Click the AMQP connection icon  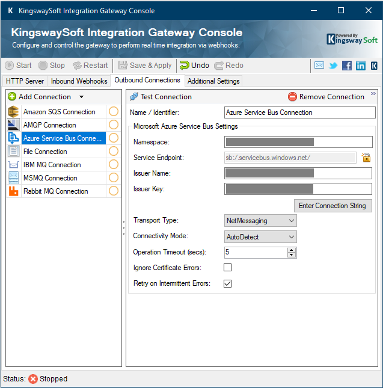click(13, 125)
